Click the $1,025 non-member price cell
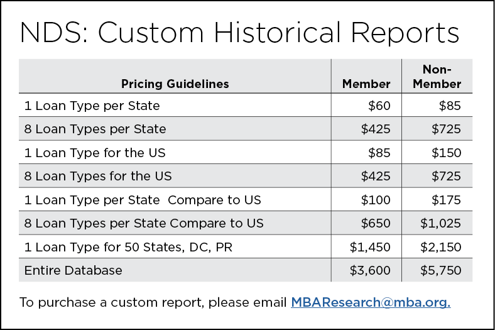This screenshot has width=495, height=330. tap(441, 223)
